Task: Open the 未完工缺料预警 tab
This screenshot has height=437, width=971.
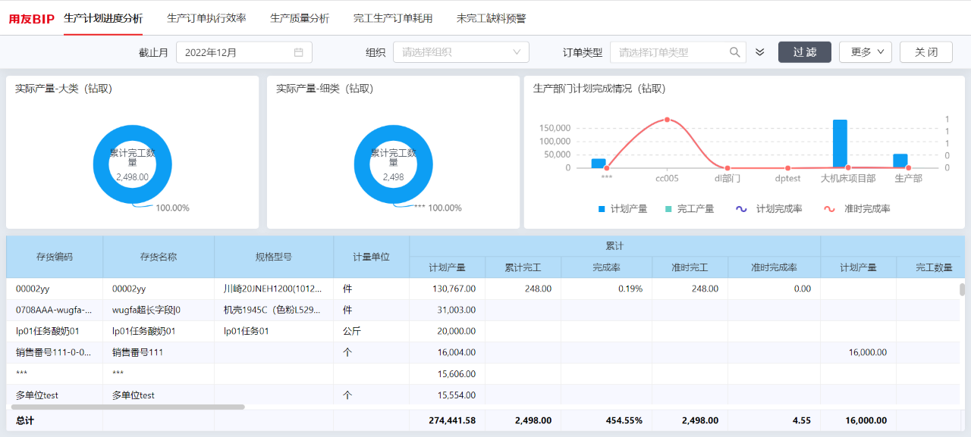Action: (x=491, y=18)
